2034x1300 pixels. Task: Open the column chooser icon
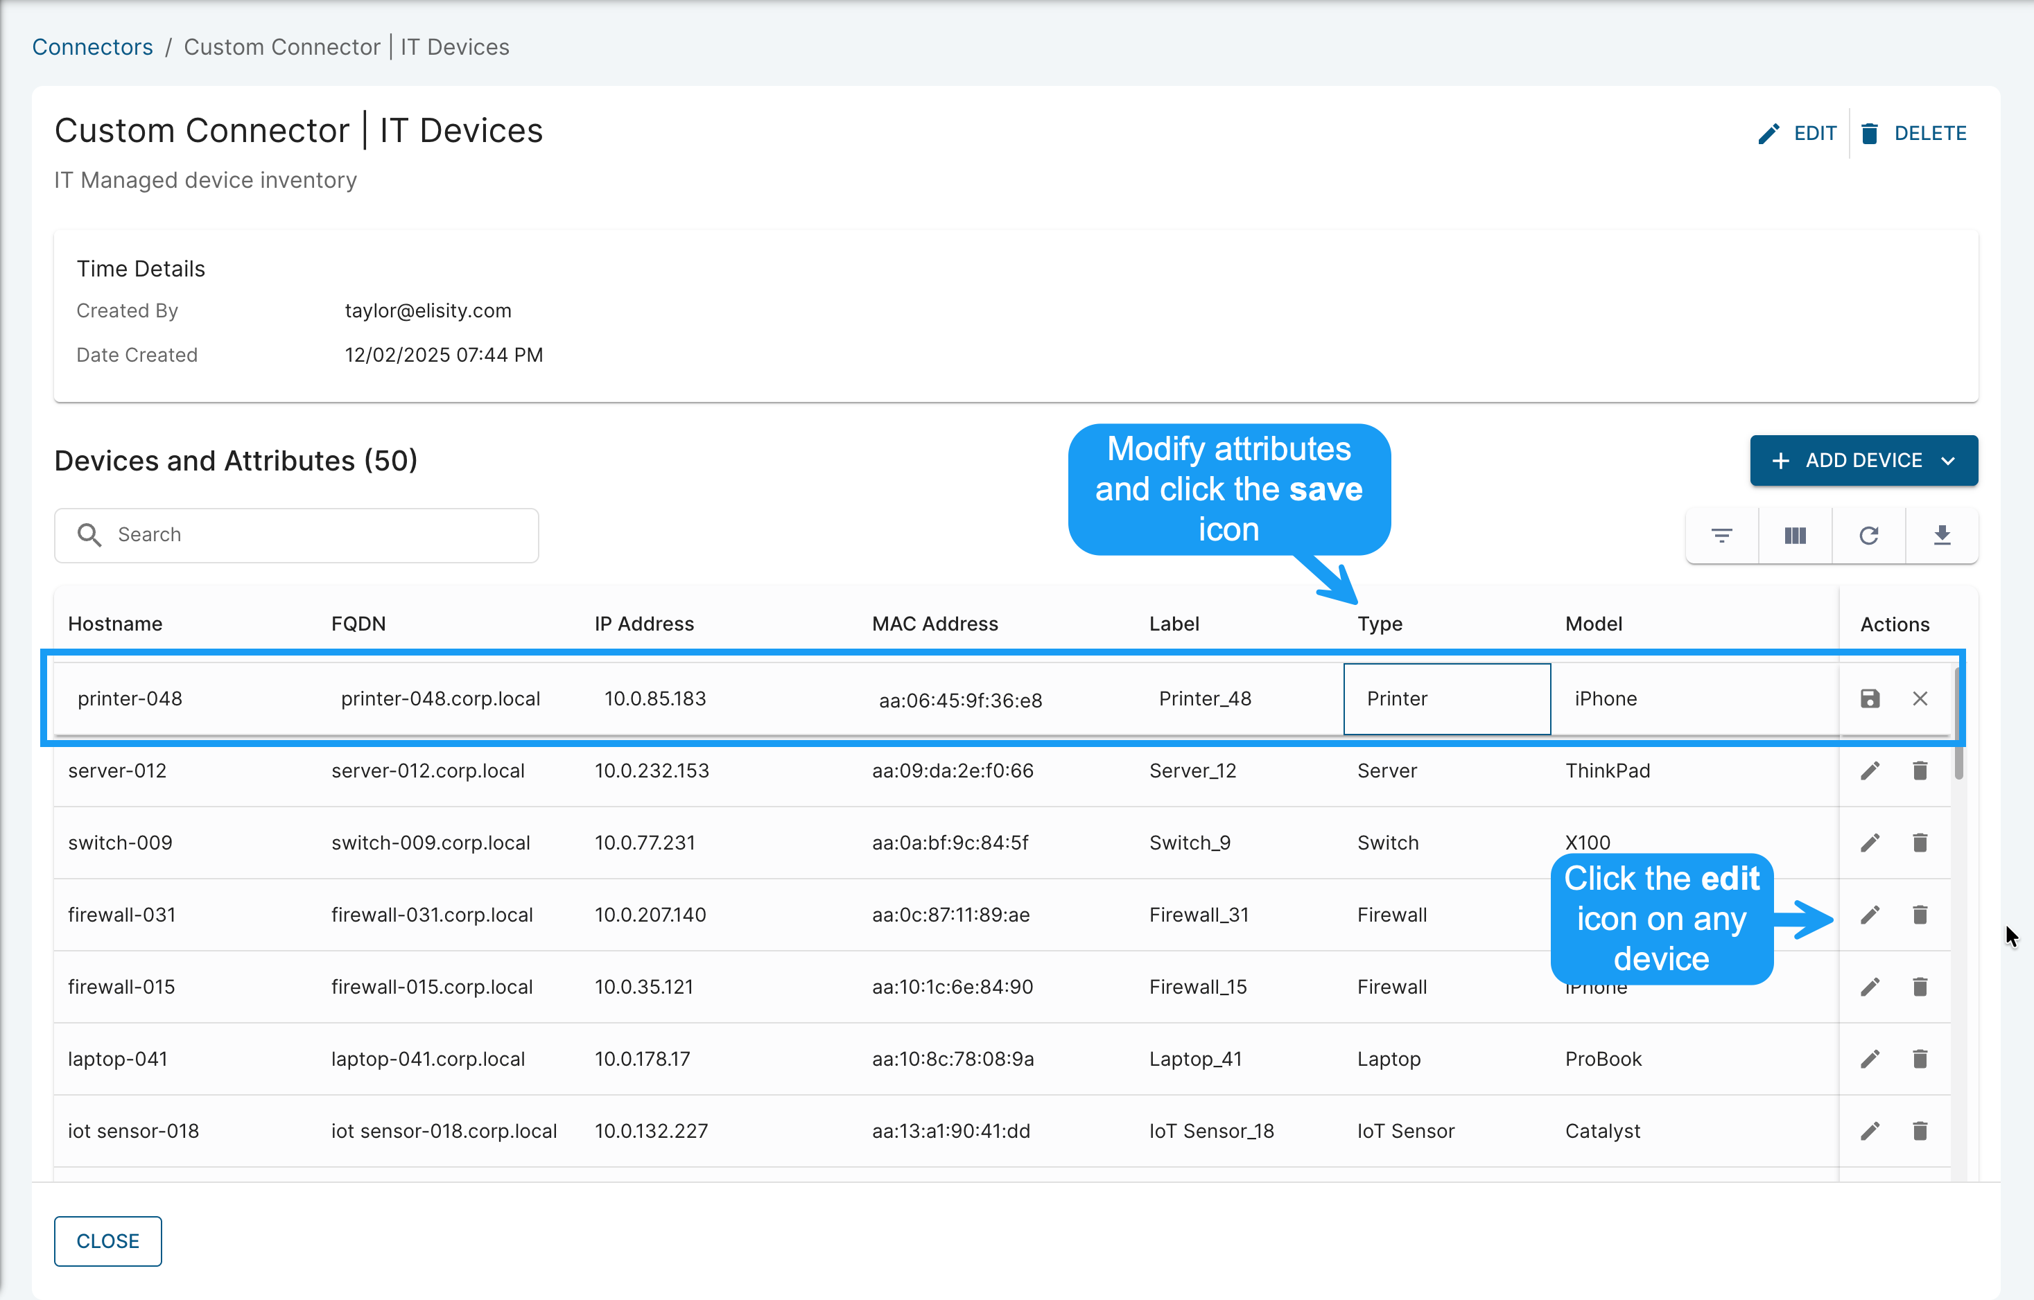[1795, 535]
